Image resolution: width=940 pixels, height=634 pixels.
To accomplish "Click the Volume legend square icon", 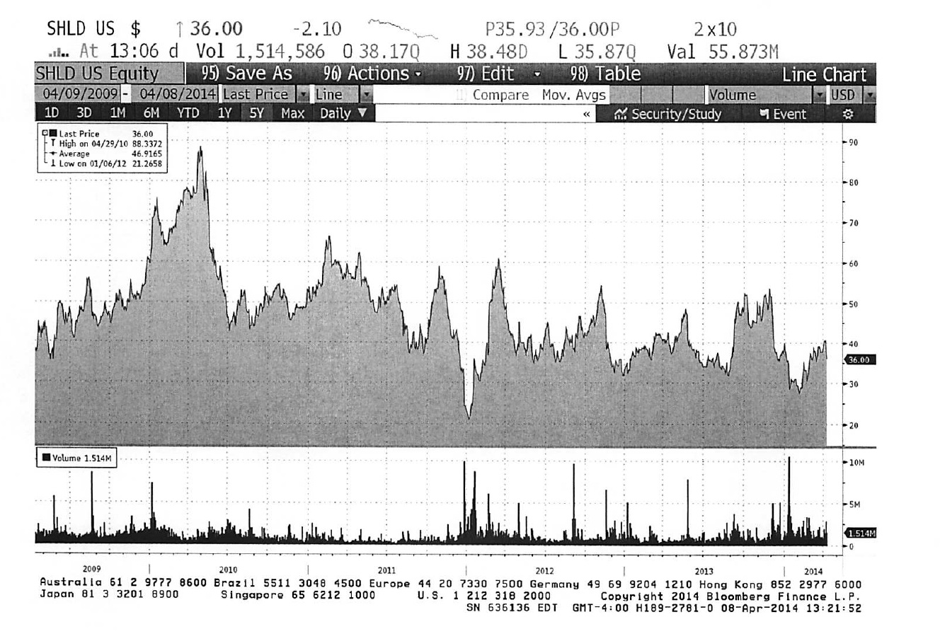I will (47, 458).
